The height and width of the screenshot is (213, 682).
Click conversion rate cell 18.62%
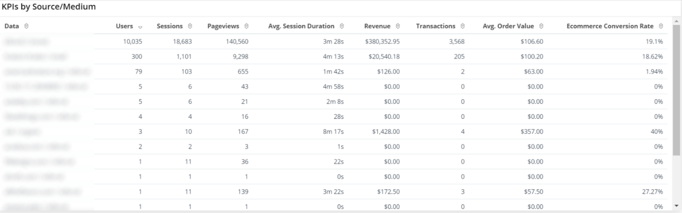(x=652, y=56)
